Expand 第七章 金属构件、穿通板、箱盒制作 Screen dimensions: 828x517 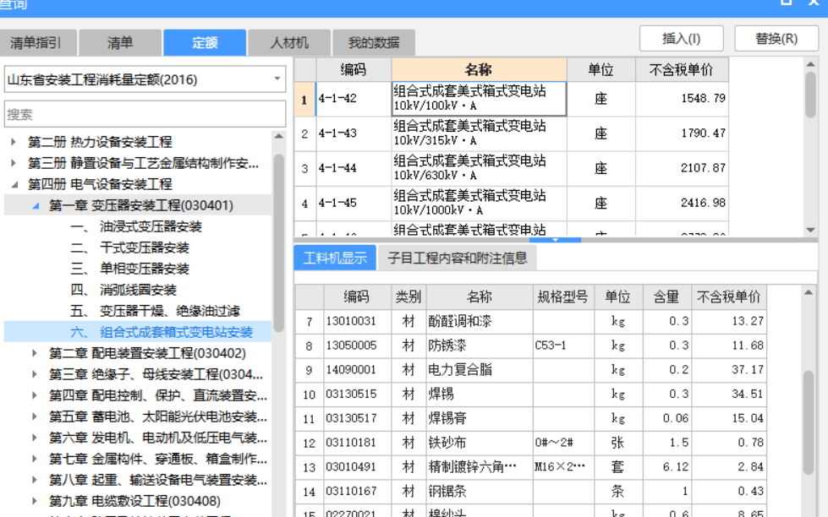[35, 459]
